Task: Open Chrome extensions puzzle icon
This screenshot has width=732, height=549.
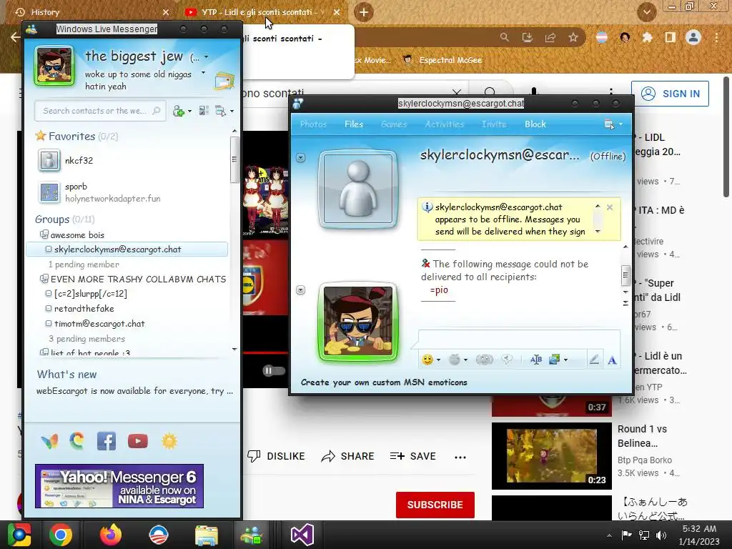Action: pyautogui.click(x=647, y=37)
